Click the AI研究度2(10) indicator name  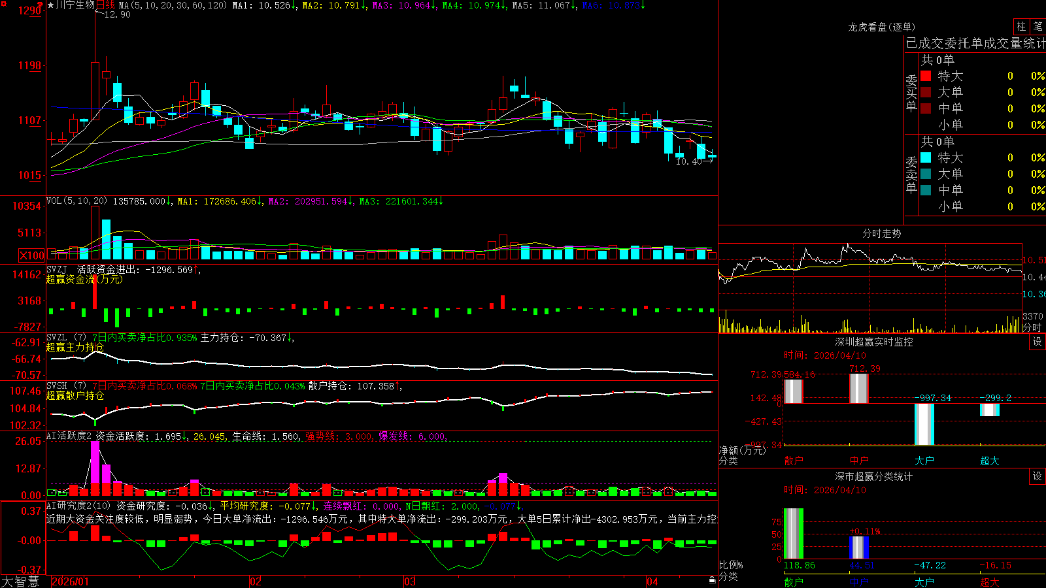point(78,506)
